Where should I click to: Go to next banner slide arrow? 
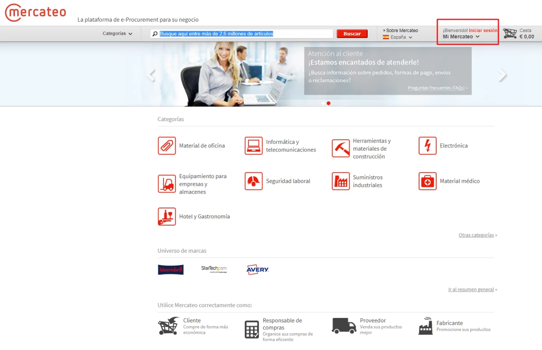(502, 75)
